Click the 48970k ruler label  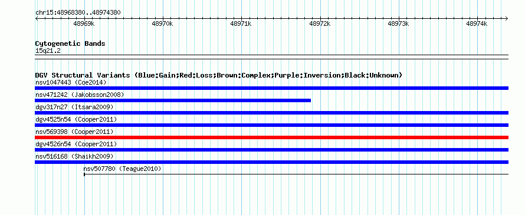click(x=162, y=23)
